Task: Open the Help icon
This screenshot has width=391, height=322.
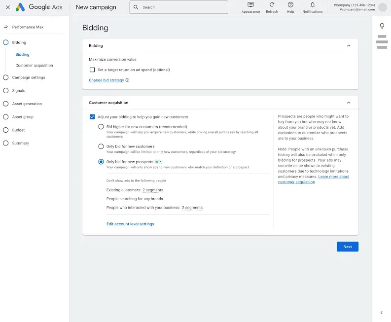Action: (x=290, y=5)
